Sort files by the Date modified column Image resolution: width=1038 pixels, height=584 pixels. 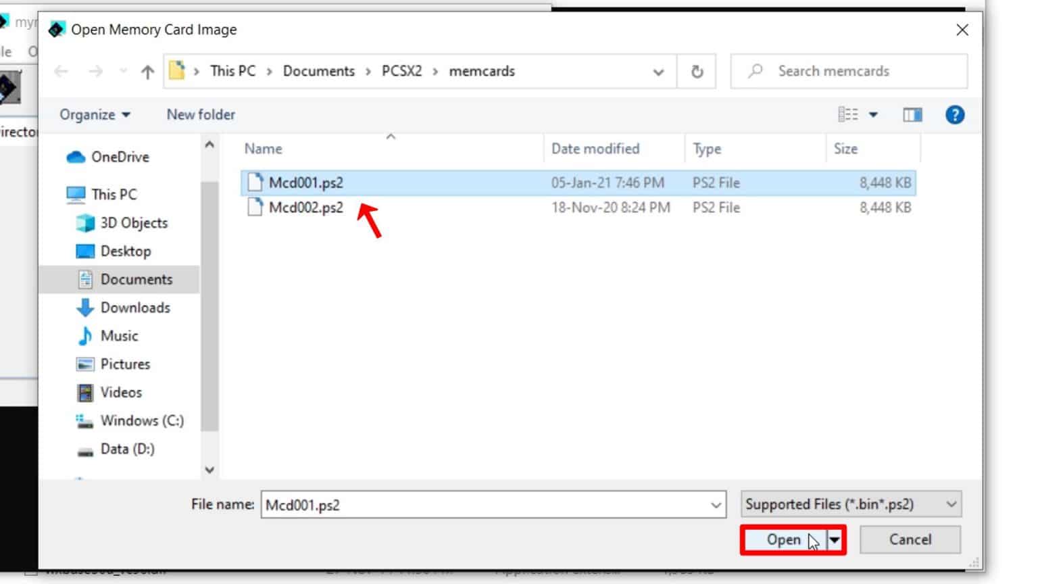pyautogui.click(x=594, y=149)
